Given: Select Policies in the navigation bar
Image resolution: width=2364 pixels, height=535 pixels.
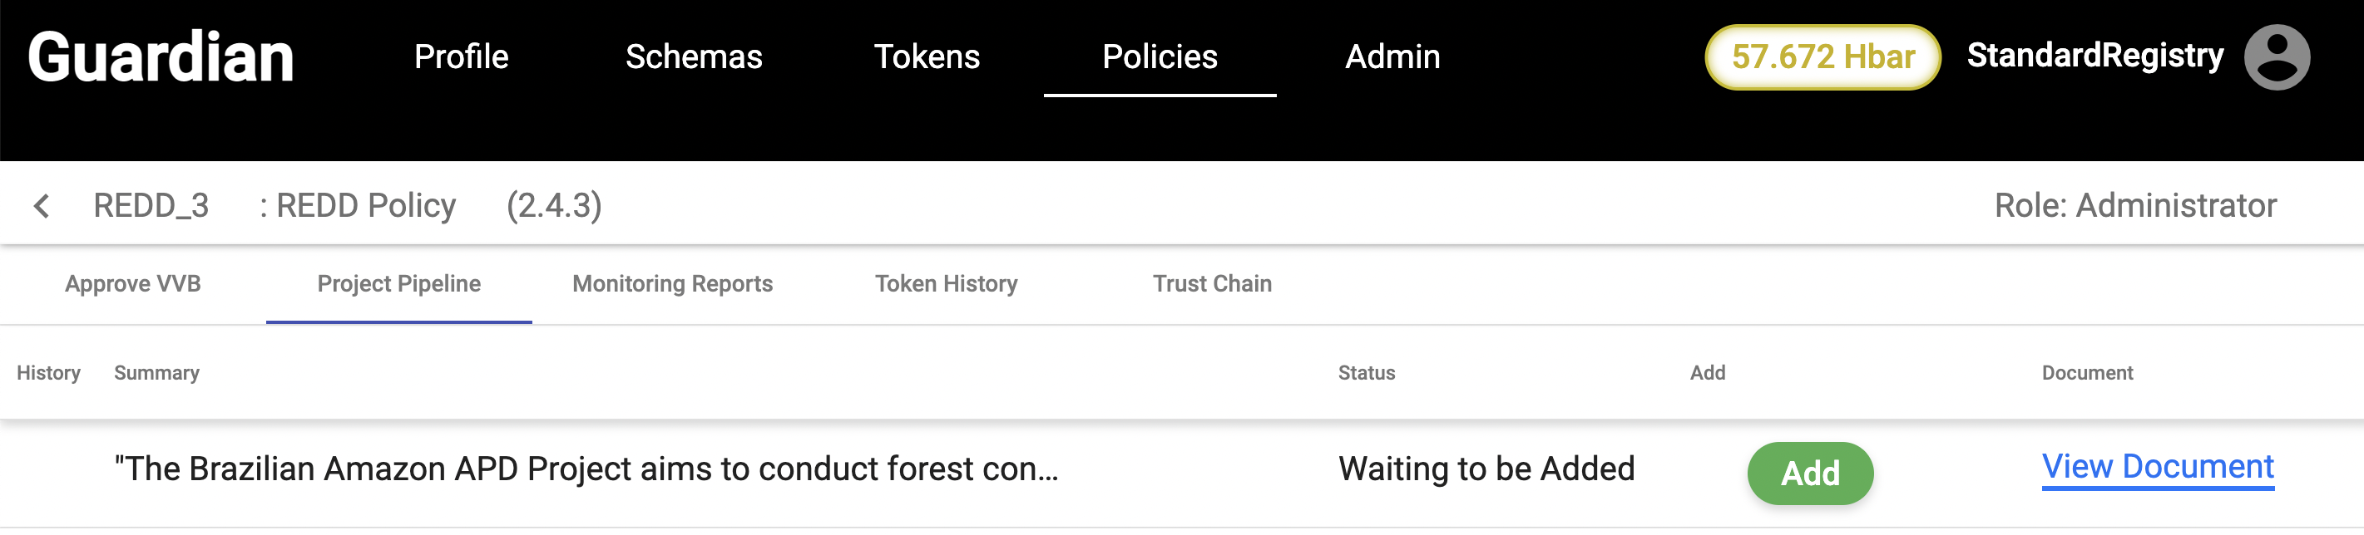Looking at the screenshot, I should [x=1159, y=56].
